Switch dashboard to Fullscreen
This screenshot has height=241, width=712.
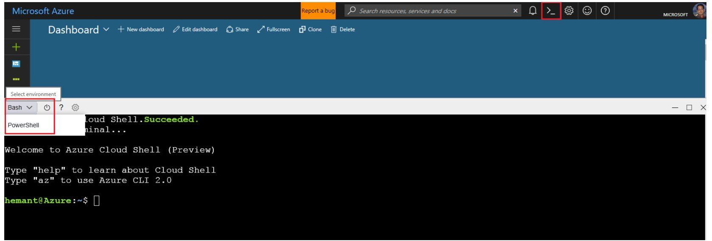pos(274,29)
